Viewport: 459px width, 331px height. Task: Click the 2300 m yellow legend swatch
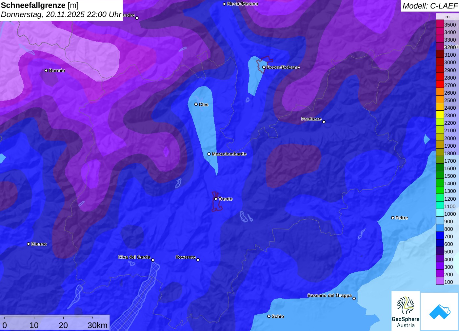pyautogui.click(x=440, y=114)
